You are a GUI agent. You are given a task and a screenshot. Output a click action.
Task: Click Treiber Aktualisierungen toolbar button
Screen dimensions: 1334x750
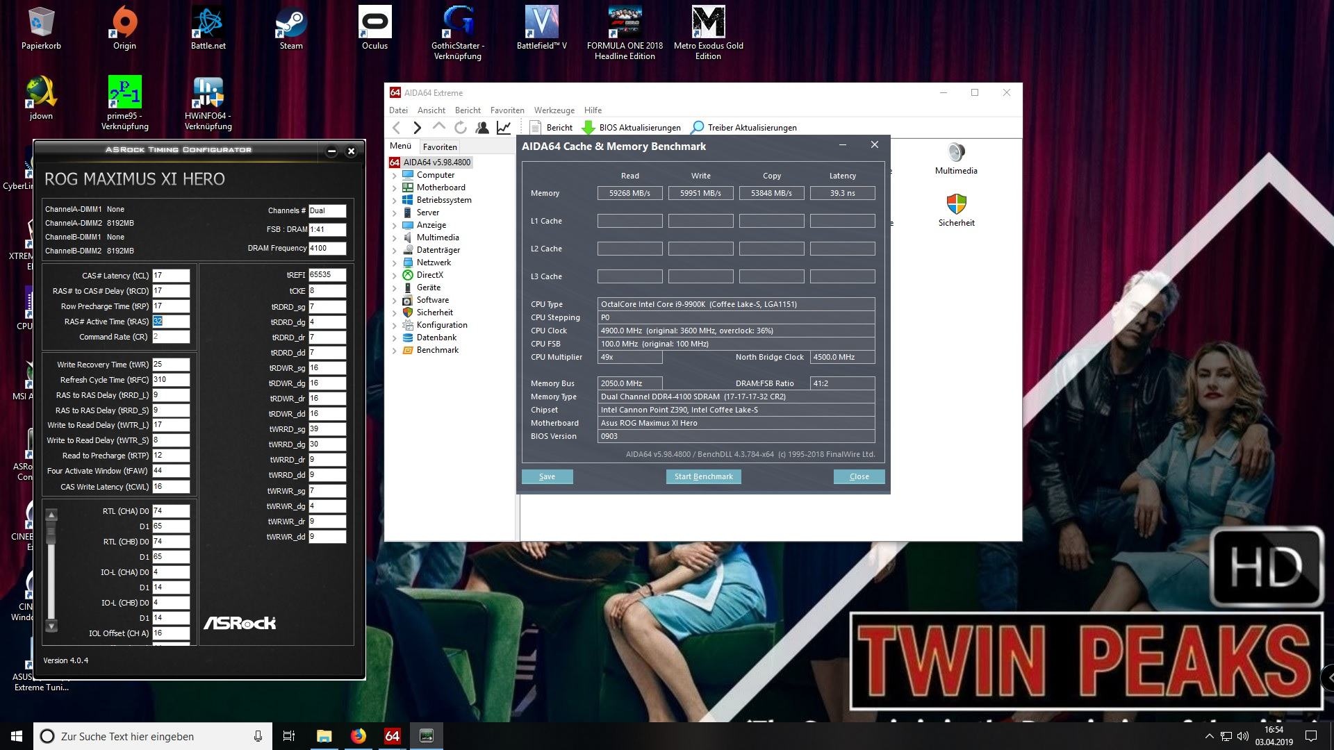pos(743,127)
